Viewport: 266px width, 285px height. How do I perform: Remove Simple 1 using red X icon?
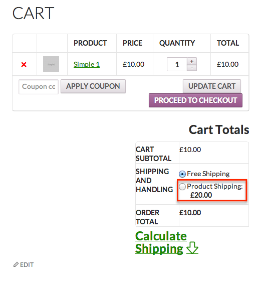pos(24,65)
